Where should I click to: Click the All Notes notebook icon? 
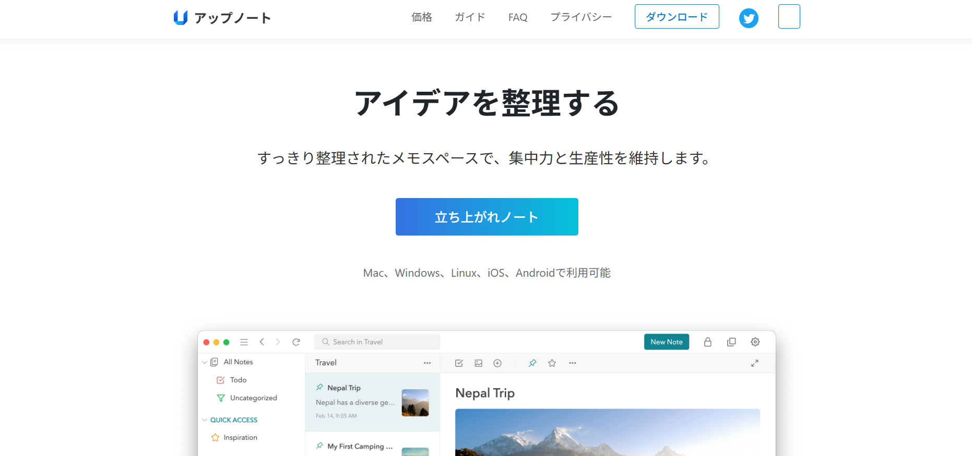tap(214, 362)
